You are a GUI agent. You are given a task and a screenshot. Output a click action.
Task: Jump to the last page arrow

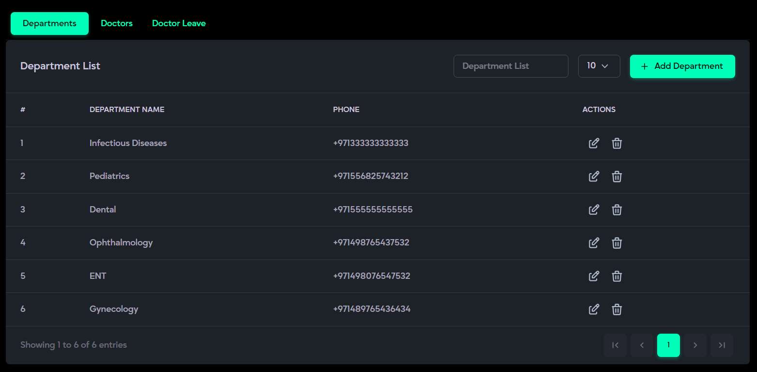[722, 345]
